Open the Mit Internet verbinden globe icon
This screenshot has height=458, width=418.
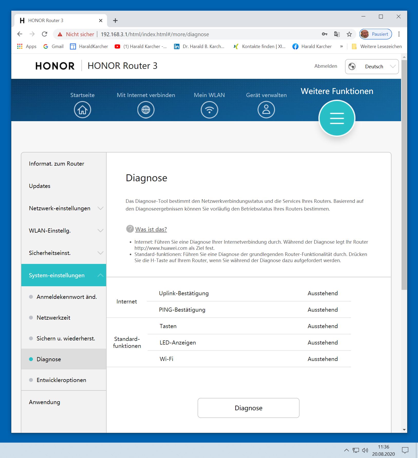pyautogui.click(x=146, y=110)
